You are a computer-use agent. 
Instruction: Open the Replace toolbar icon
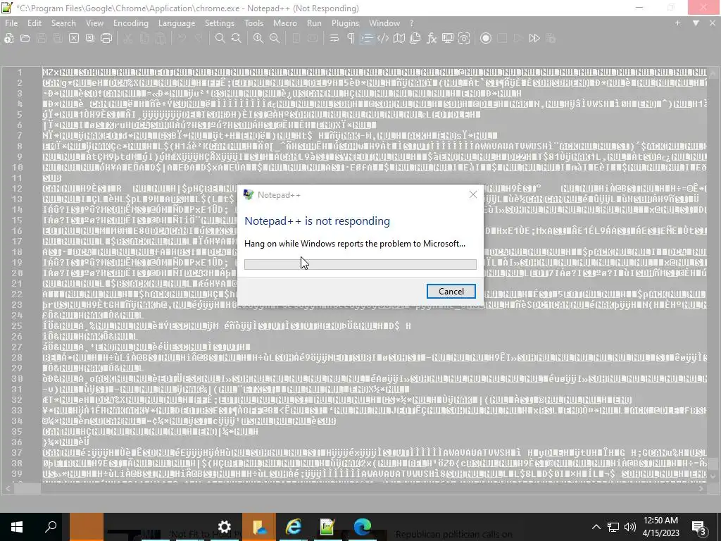pyautogui.click(x=237, y=39)
